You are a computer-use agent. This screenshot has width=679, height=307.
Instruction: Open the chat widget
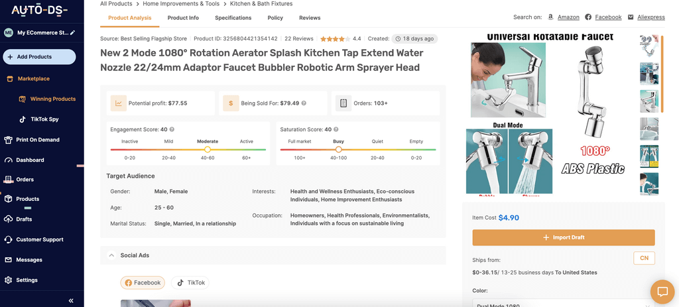click(662, 291)
